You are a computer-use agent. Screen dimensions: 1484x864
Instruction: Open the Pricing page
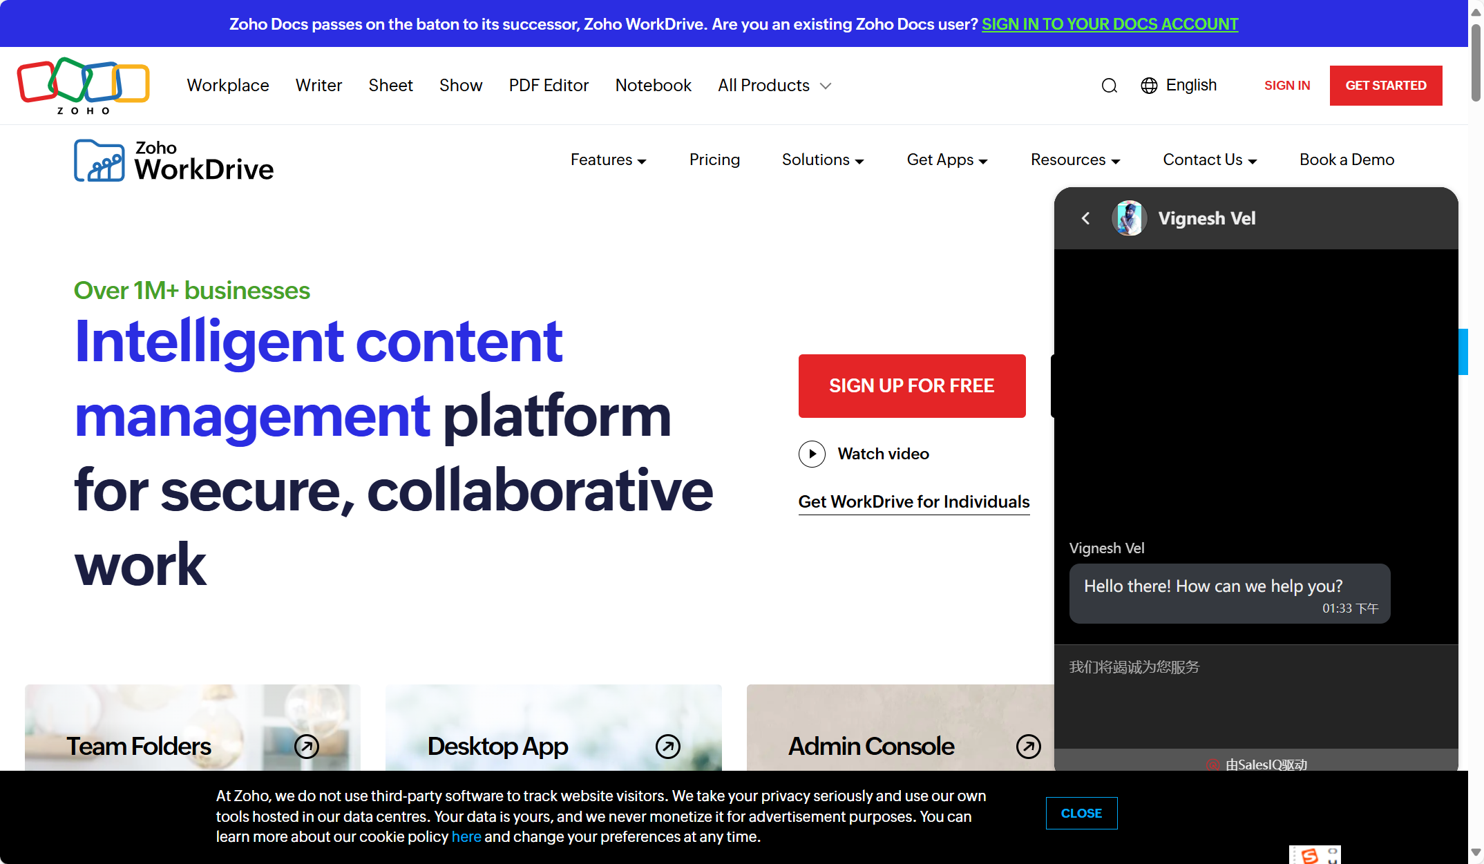point(714,160)
